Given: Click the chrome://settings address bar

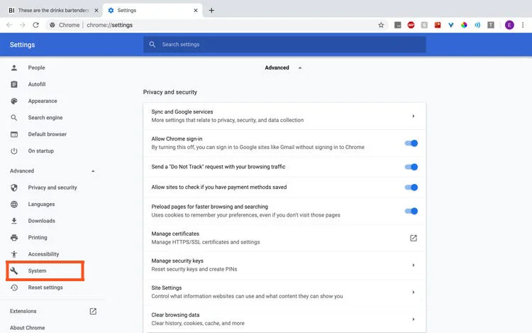Looking at the screenshot, I should click(109, 25).
